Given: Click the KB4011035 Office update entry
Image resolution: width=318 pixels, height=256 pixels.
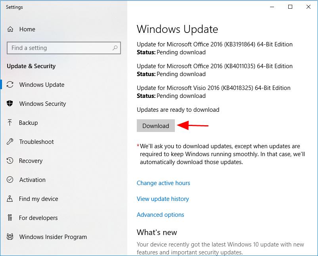Looking at the screenshot, I should (215, 70).
